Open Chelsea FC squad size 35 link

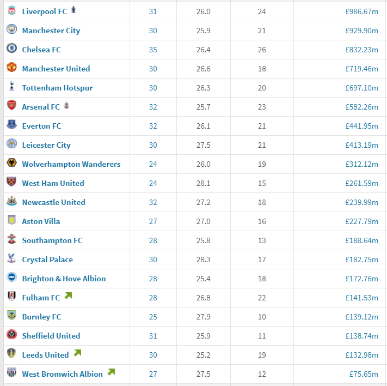point(153,50)
